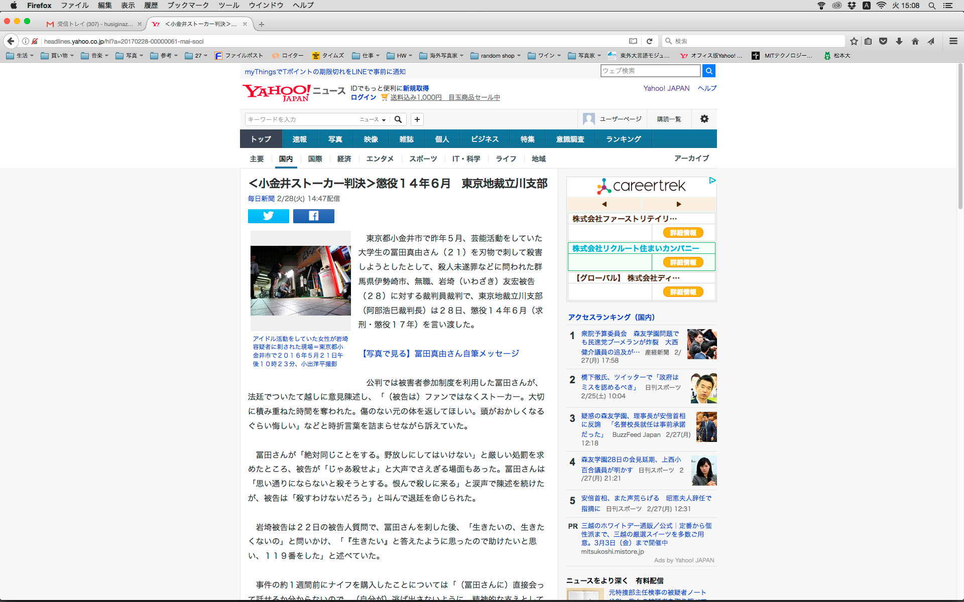Click the blue web search magnifier button

tap(708, 71)
